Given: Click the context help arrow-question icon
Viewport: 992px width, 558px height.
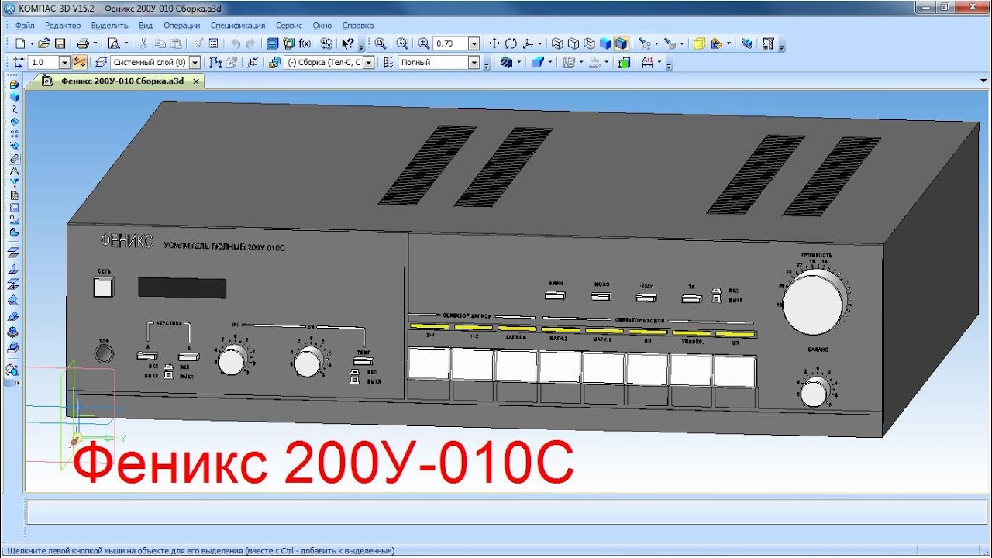Looking at the screenshot, I should (348, 43).
